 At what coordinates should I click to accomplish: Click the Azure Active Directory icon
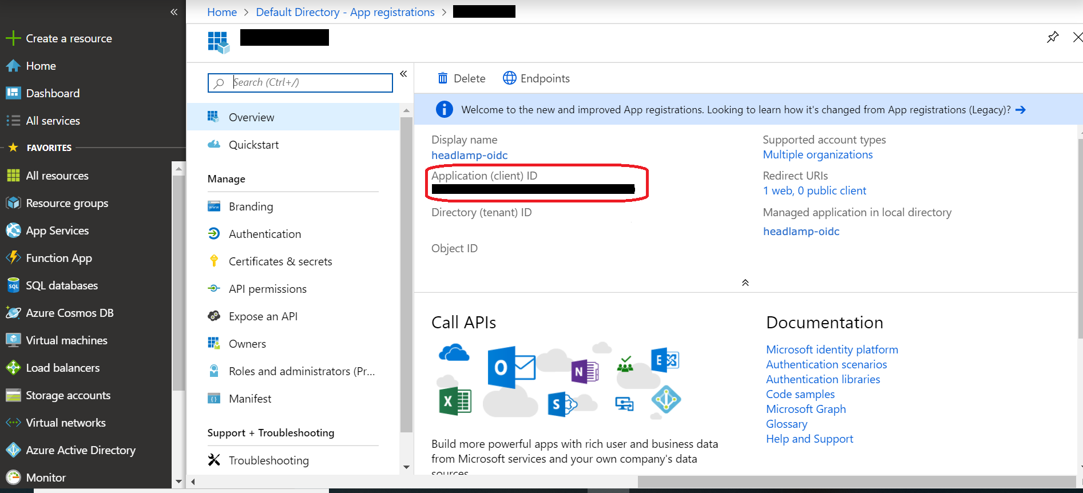(13, 450)
